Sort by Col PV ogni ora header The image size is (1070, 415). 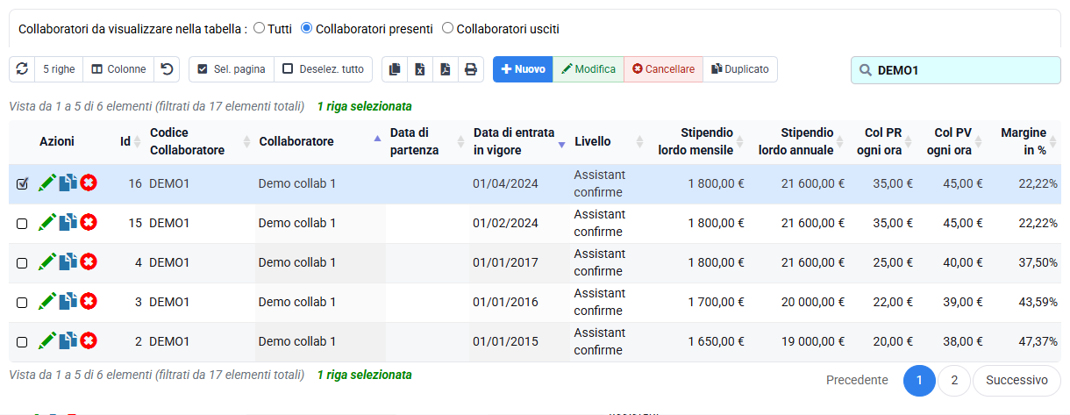click(x=952, y=141)
